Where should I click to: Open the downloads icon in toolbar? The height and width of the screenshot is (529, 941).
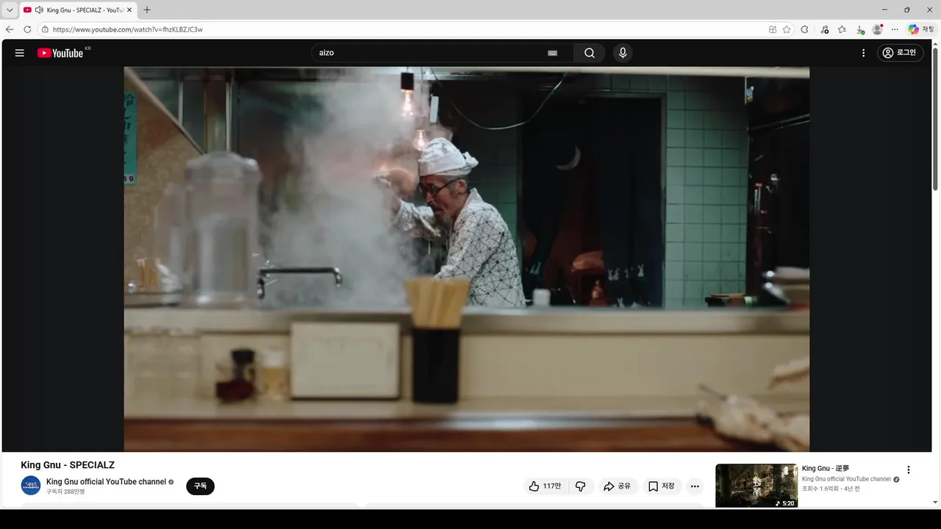(860, 29)
